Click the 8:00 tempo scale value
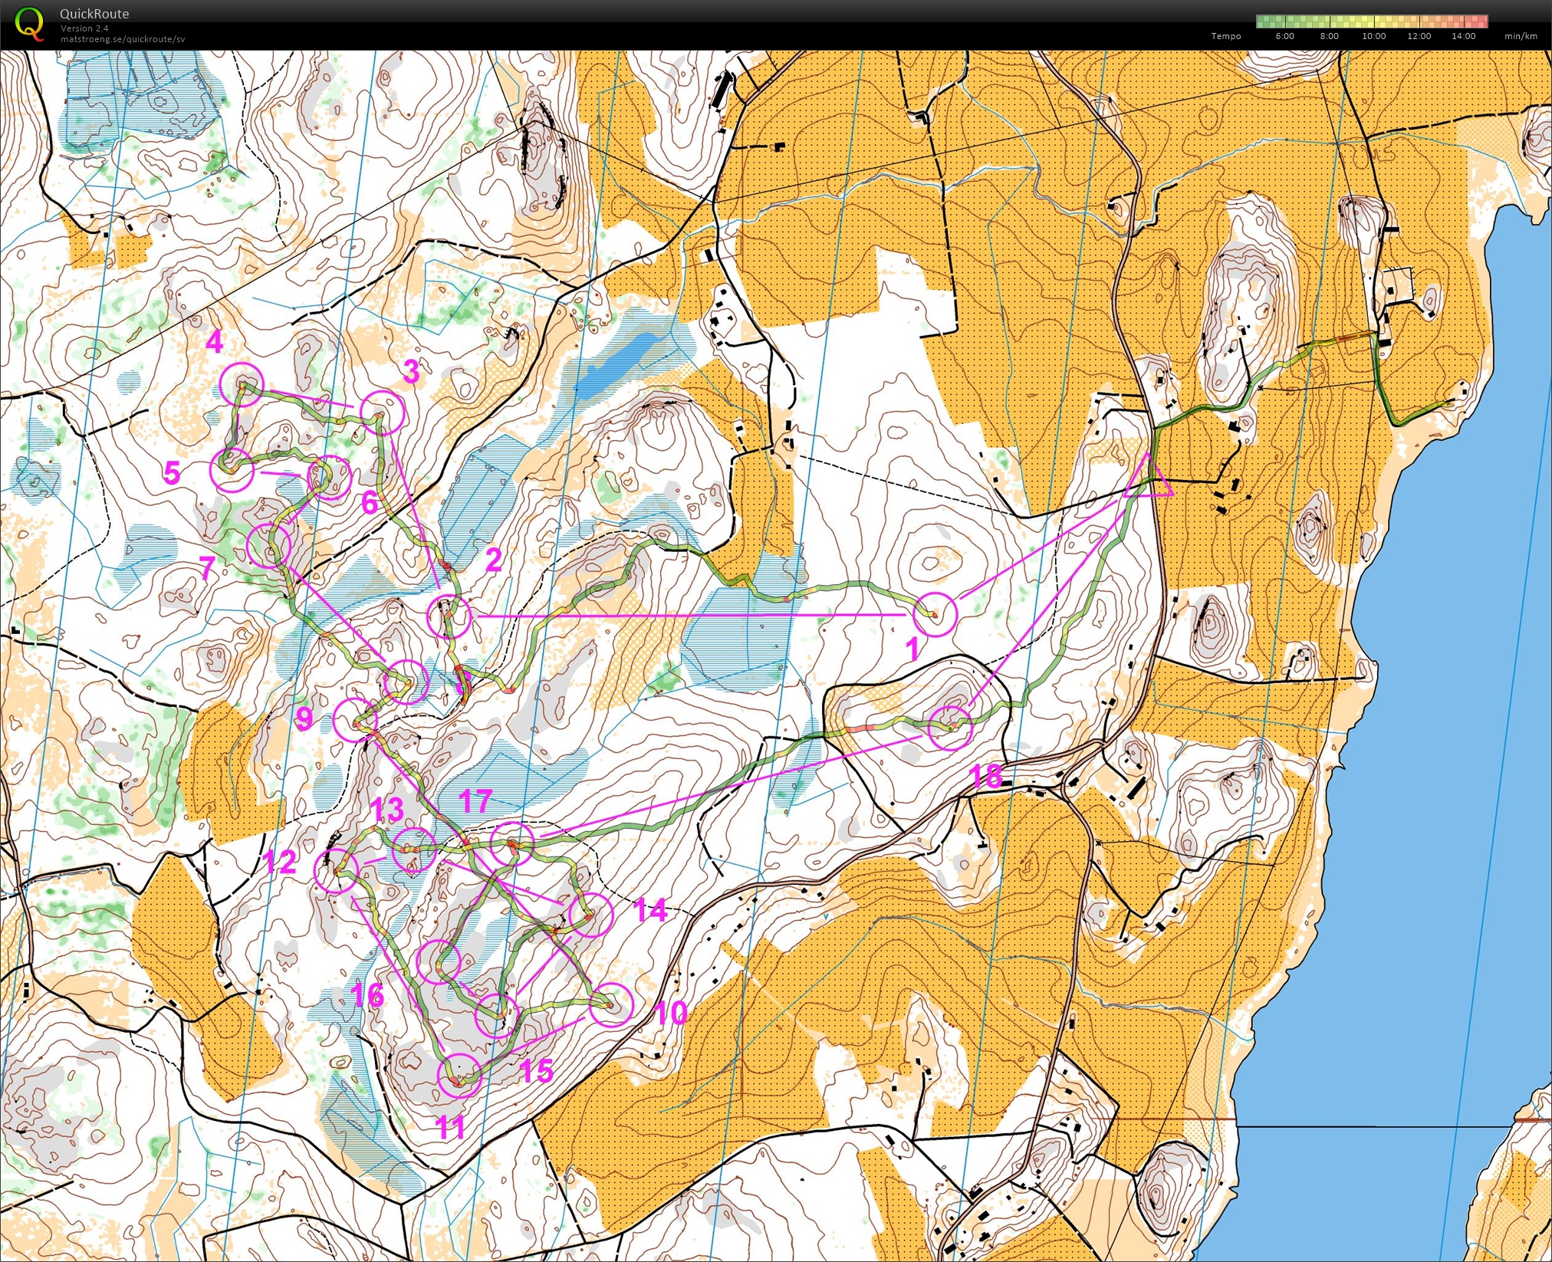Image resolution: width=1552 pixels, height=1262 pixels. pos(1329,36)
